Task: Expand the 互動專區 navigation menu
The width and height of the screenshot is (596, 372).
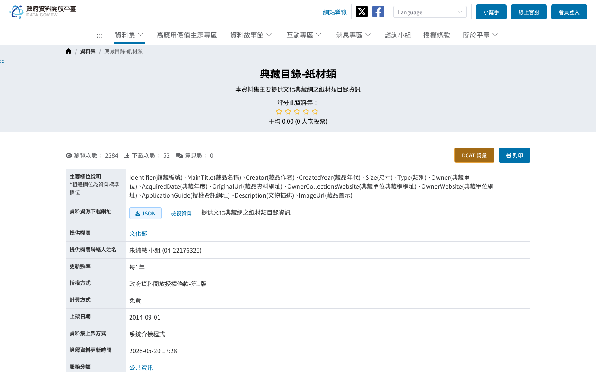Action: tap(304, 35)
